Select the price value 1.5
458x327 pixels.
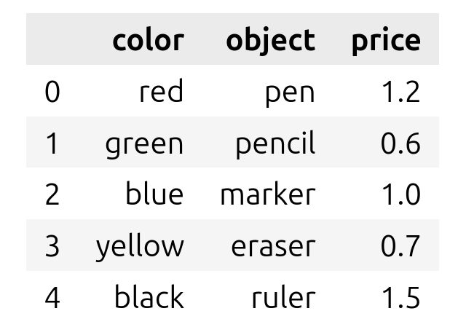(400, 297)
